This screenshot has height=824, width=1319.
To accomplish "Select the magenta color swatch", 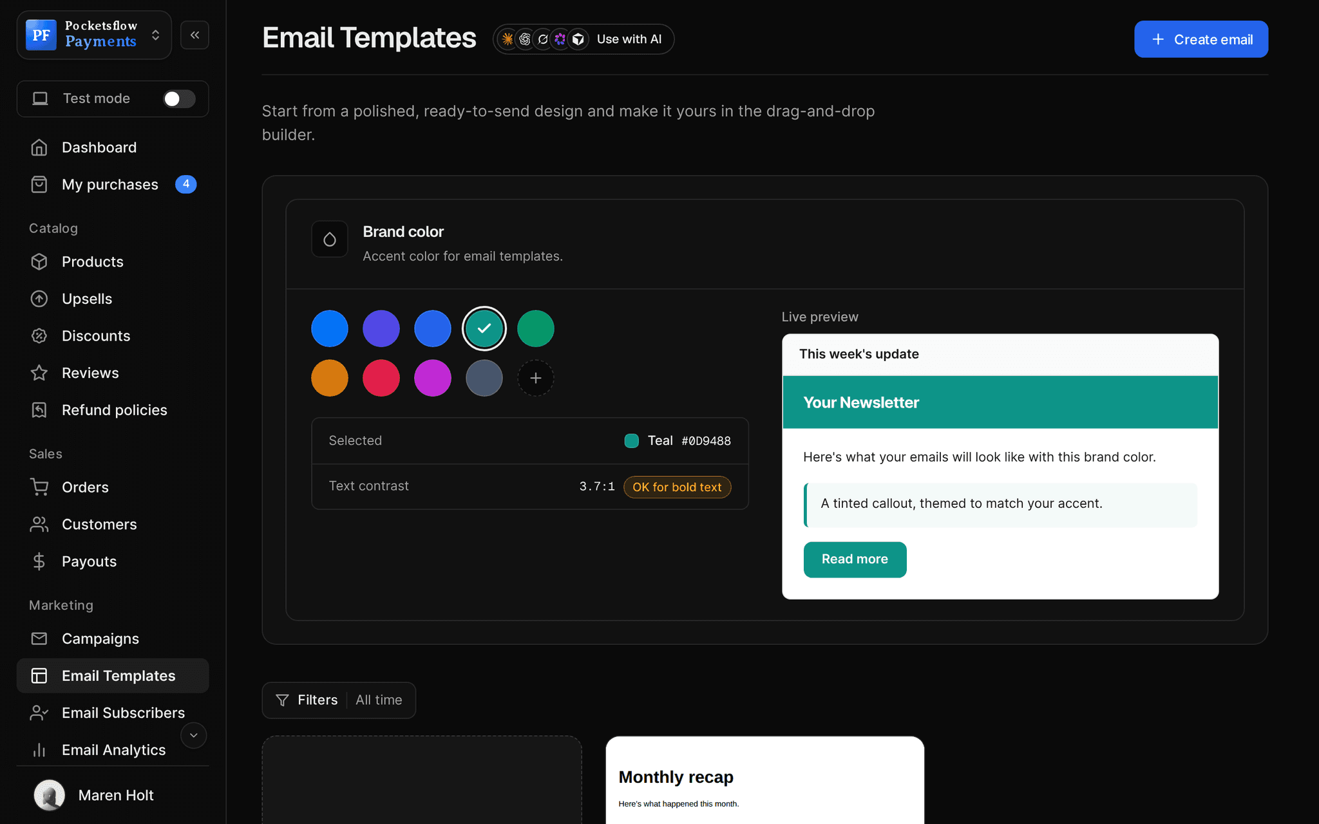I will click(433, 378).
